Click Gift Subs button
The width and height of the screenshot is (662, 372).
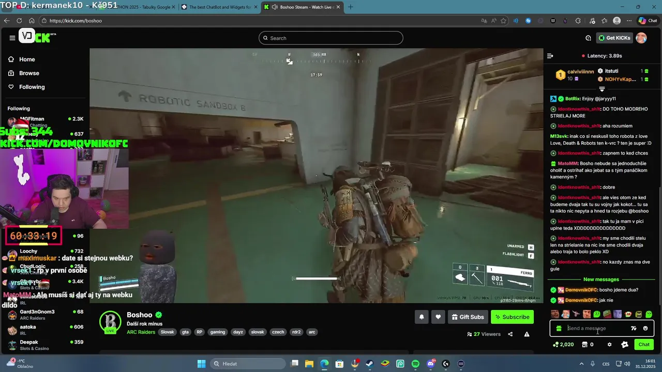[468, 317]
